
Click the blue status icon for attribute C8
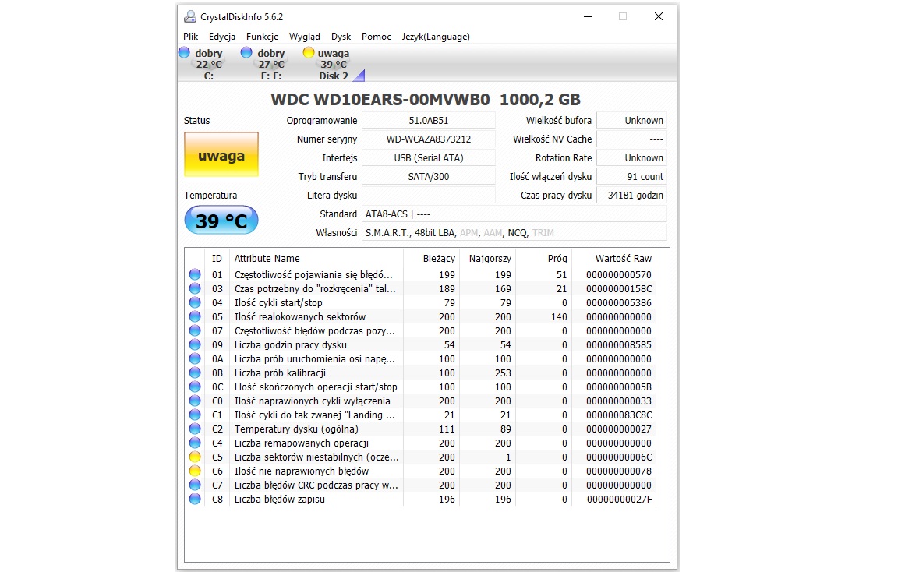195,499
